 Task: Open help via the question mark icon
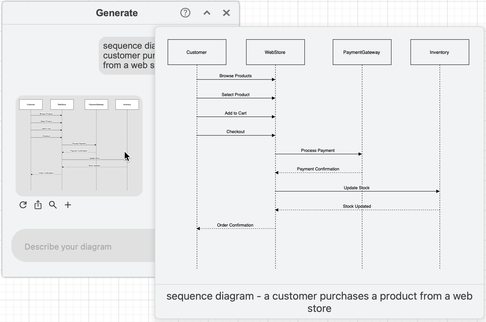[x=185, y=13]
